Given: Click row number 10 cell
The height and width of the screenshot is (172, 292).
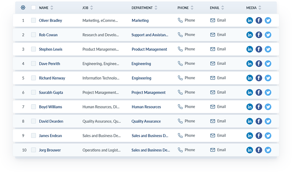Looking at the screenshot, I should coord(24,150).
